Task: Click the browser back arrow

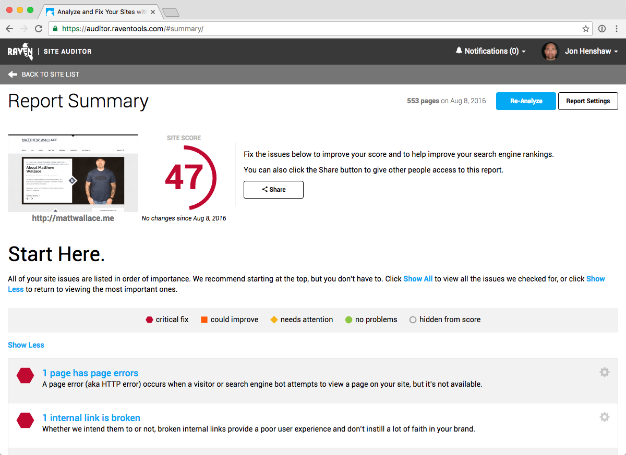Action: point(9,29)
